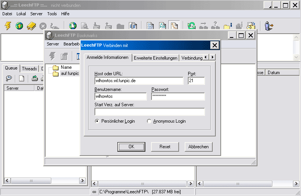Cancel with the Abbrechen button
This screenshot has width=301, height=196.
pyautogui.click(x=198, y=147)
